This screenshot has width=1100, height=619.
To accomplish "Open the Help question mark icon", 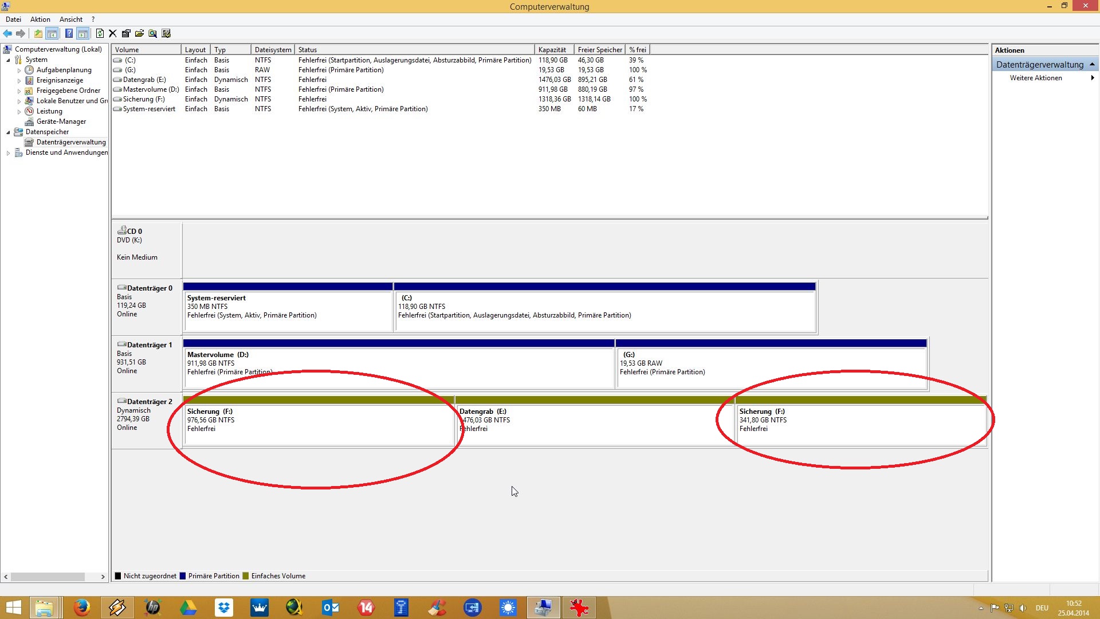I will click(x=69, y=33).
